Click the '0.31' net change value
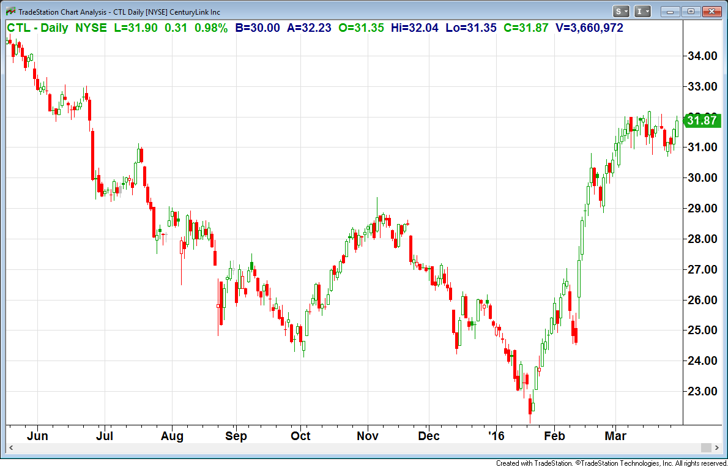This screenshot has width=728, height=467. pyautogui.click(x=176, y=28)
